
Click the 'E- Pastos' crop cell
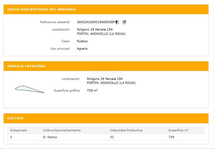50,137
